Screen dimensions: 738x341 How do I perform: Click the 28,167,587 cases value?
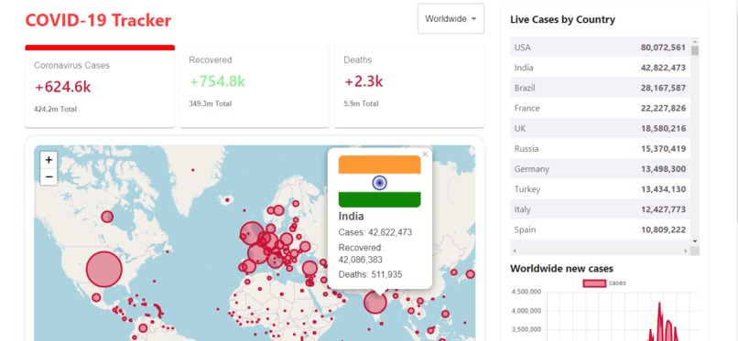tap(663, 88)
